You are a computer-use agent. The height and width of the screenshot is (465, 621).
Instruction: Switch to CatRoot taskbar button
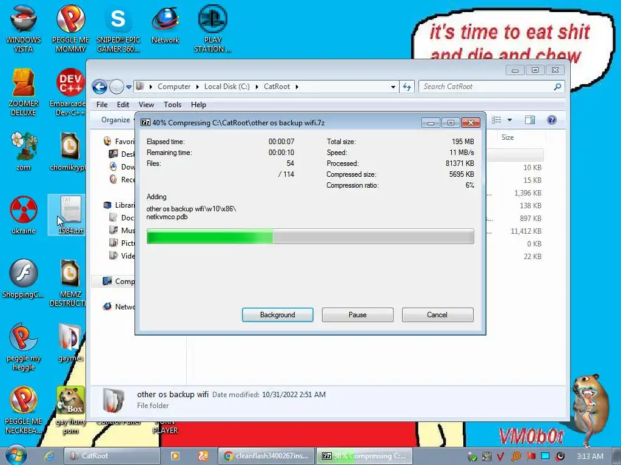point(112,456)
